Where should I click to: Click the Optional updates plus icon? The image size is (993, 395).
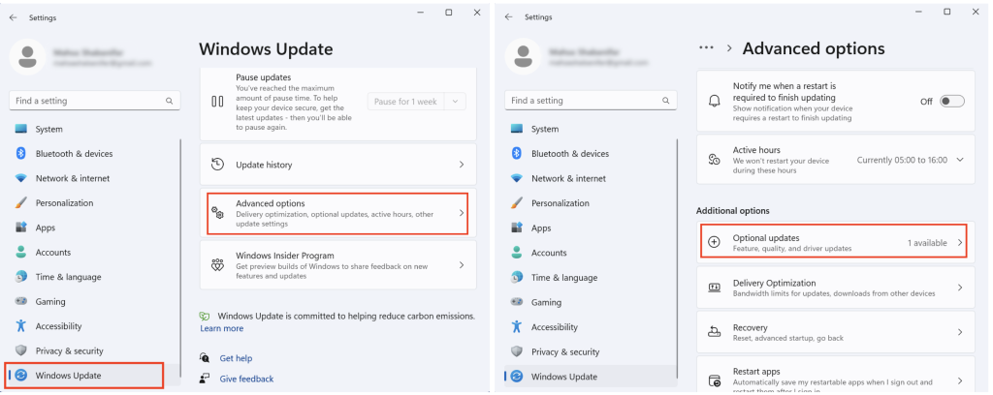coord(714,242)
